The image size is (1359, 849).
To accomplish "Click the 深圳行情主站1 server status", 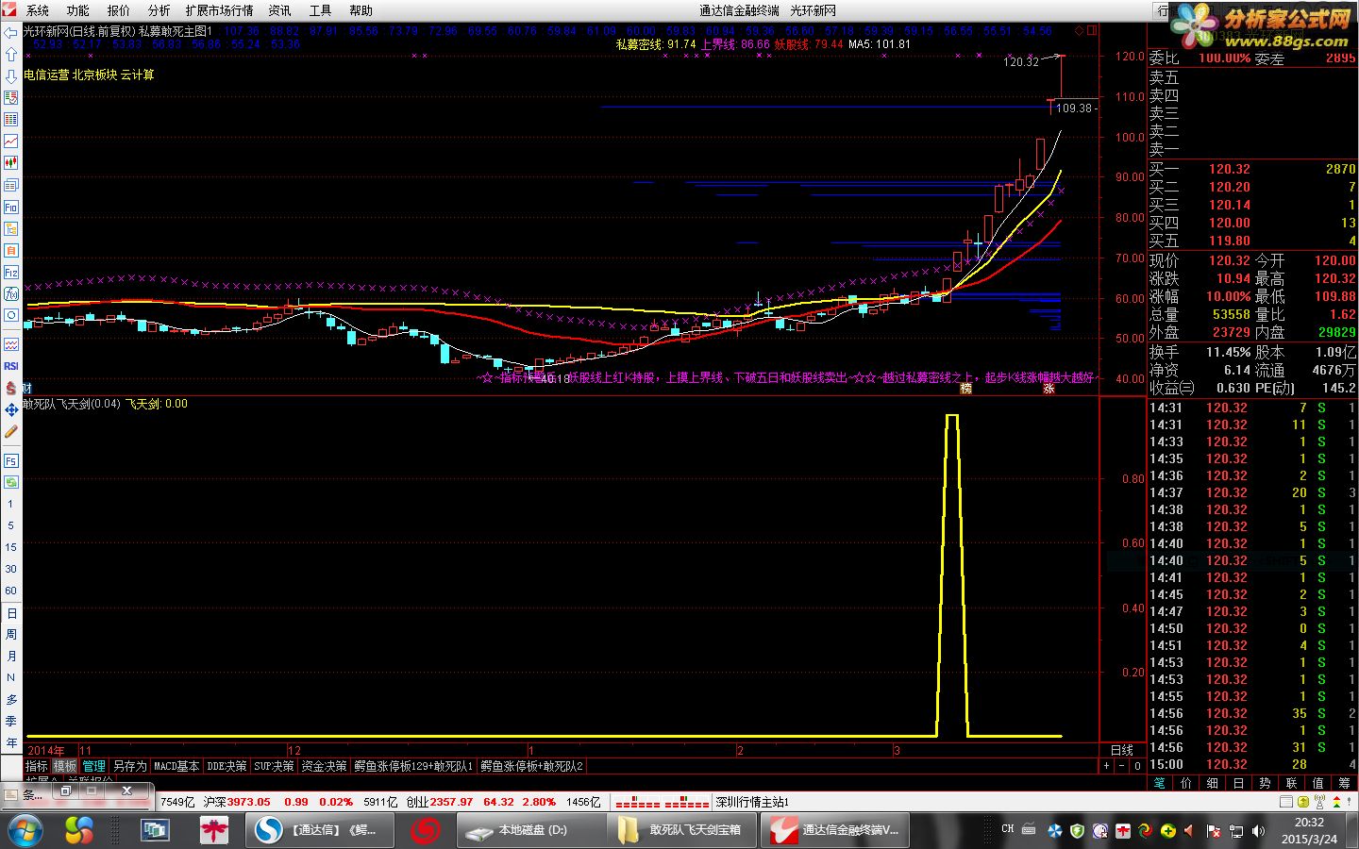I will (x=751, y=802).
